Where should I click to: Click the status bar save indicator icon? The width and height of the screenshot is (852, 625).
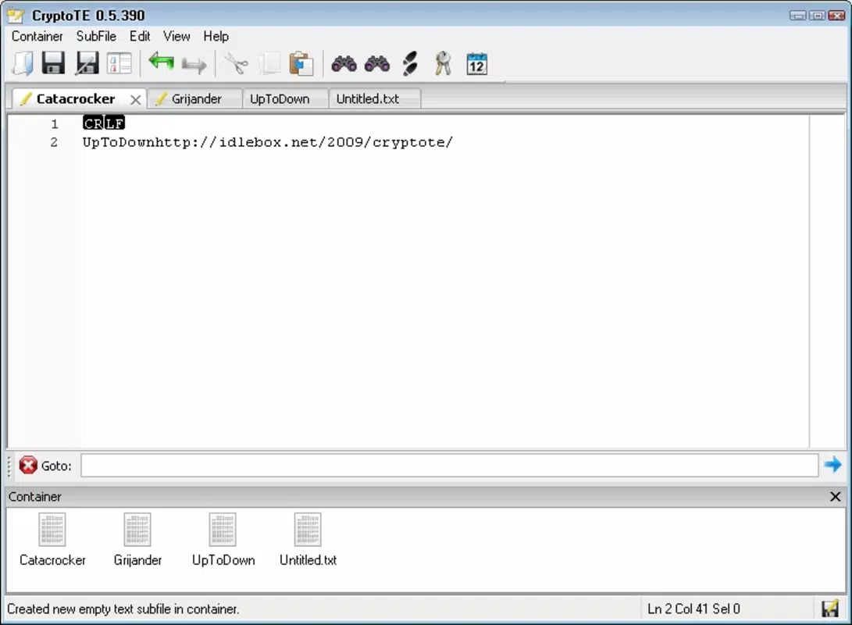pos(830,609)
